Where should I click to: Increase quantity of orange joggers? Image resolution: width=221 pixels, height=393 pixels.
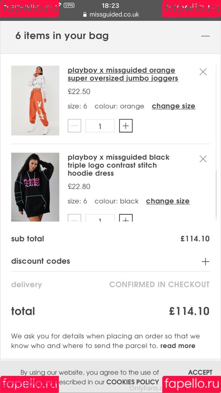[x=126, y=126]
